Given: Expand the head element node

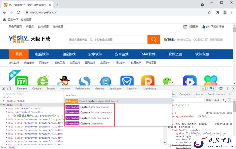Looking at the screenshot, I should [4, 101].
